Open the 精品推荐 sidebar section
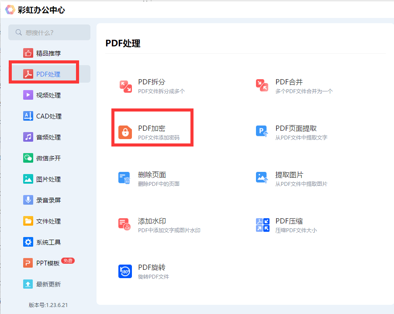 49,53
